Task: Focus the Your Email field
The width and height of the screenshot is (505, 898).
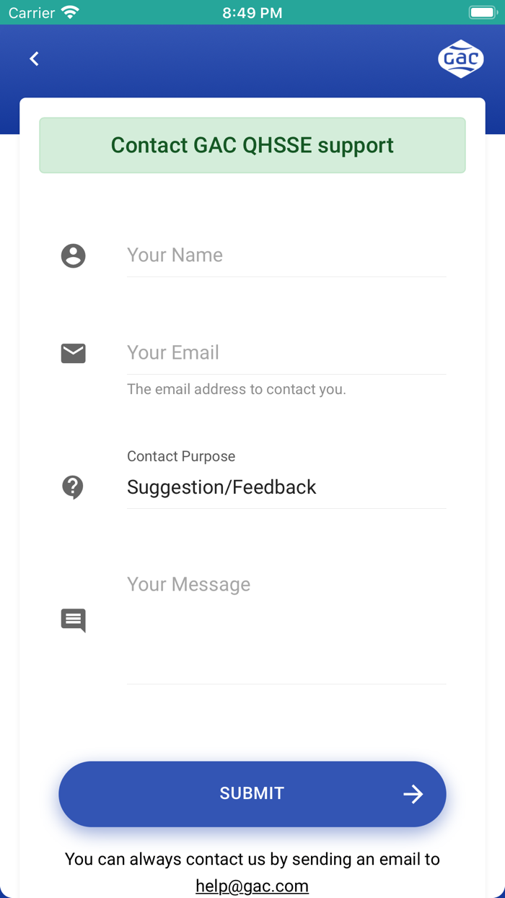Action: point(286,353)
